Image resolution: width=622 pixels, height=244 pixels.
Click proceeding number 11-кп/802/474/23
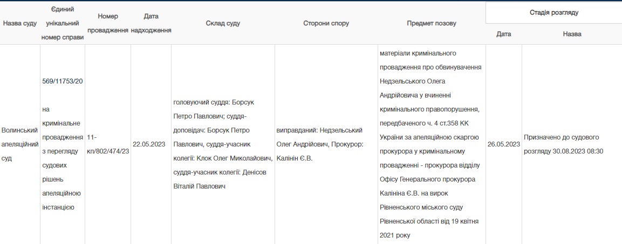[x=108, y=144]
